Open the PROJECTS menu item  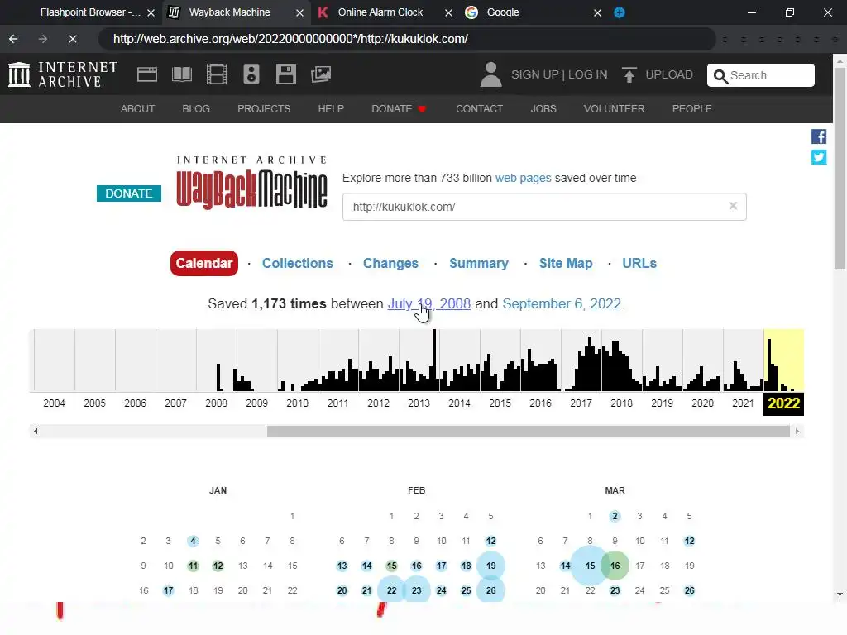pos(264,108)
